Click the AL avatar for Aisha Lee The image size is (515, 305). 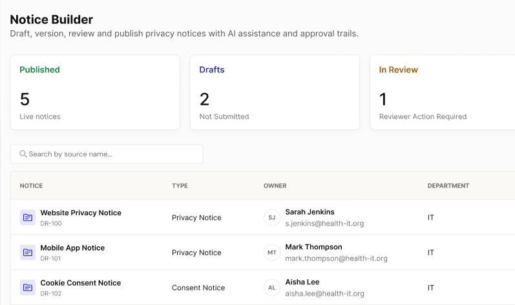click(272, 288)
